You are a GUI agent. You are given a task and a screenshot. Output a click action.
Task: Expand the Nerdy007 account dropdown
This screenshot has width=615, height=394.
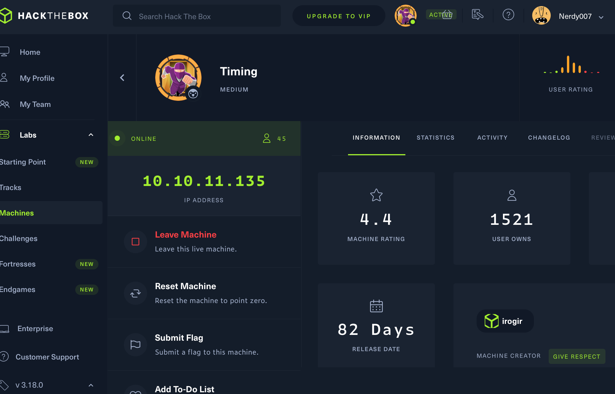[601, 17]
